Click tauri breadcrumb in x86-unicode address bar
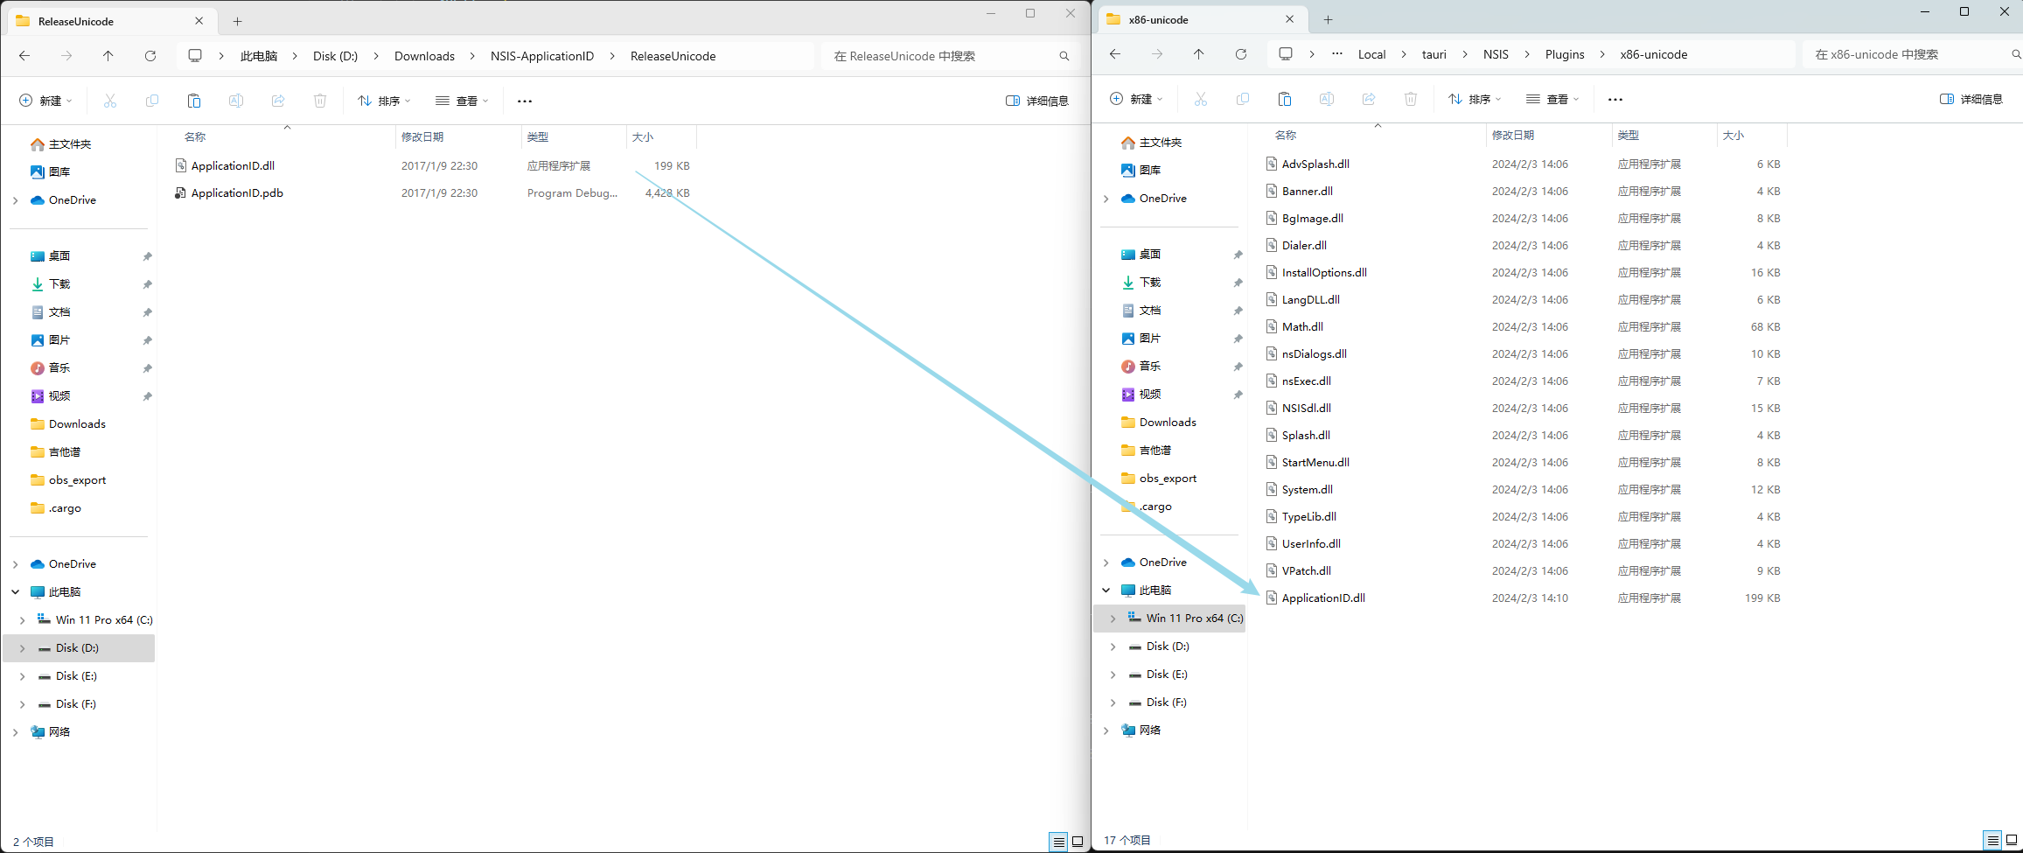Screen dimensions: 2023x853 1434,54
